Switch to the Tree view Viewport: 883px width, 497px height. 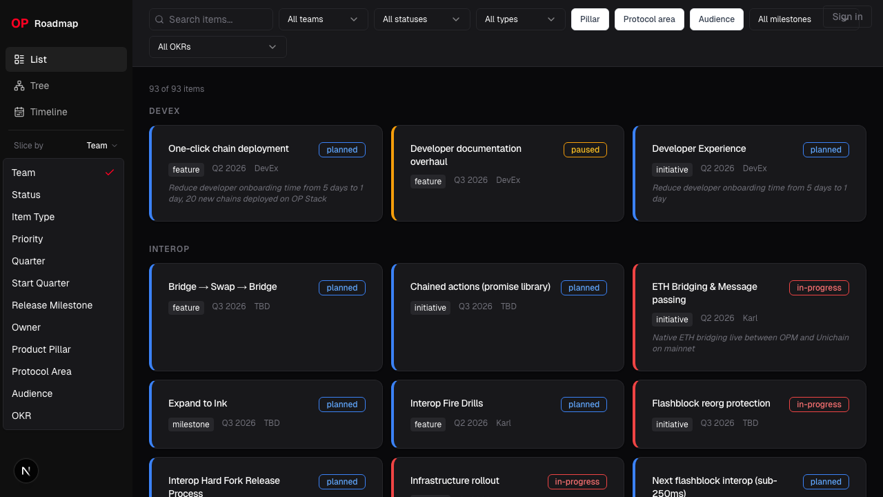click(x=66, y=86)
